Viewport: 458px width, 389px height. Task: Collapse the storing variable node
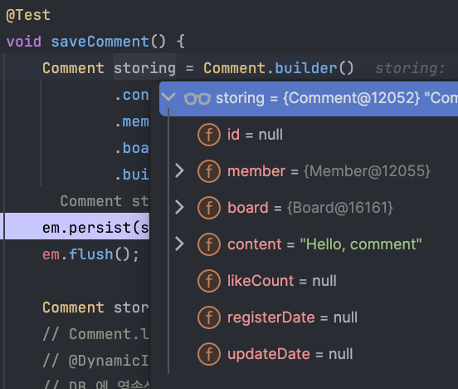click(168, 97)
